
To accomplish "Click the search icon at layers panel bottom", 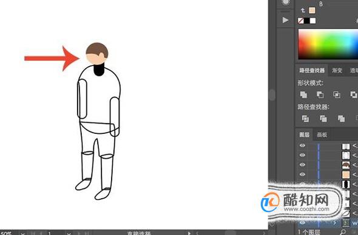I will click(342, 232).
